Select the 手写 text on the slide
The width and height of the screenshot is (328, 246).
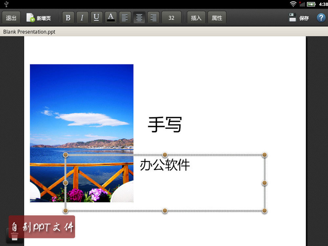[165, 125]
